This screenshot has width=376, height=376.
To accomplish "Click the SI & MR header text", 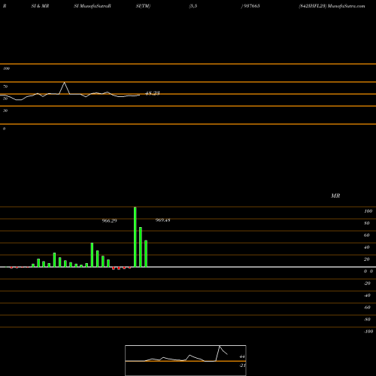I will [x=40, y=6].
